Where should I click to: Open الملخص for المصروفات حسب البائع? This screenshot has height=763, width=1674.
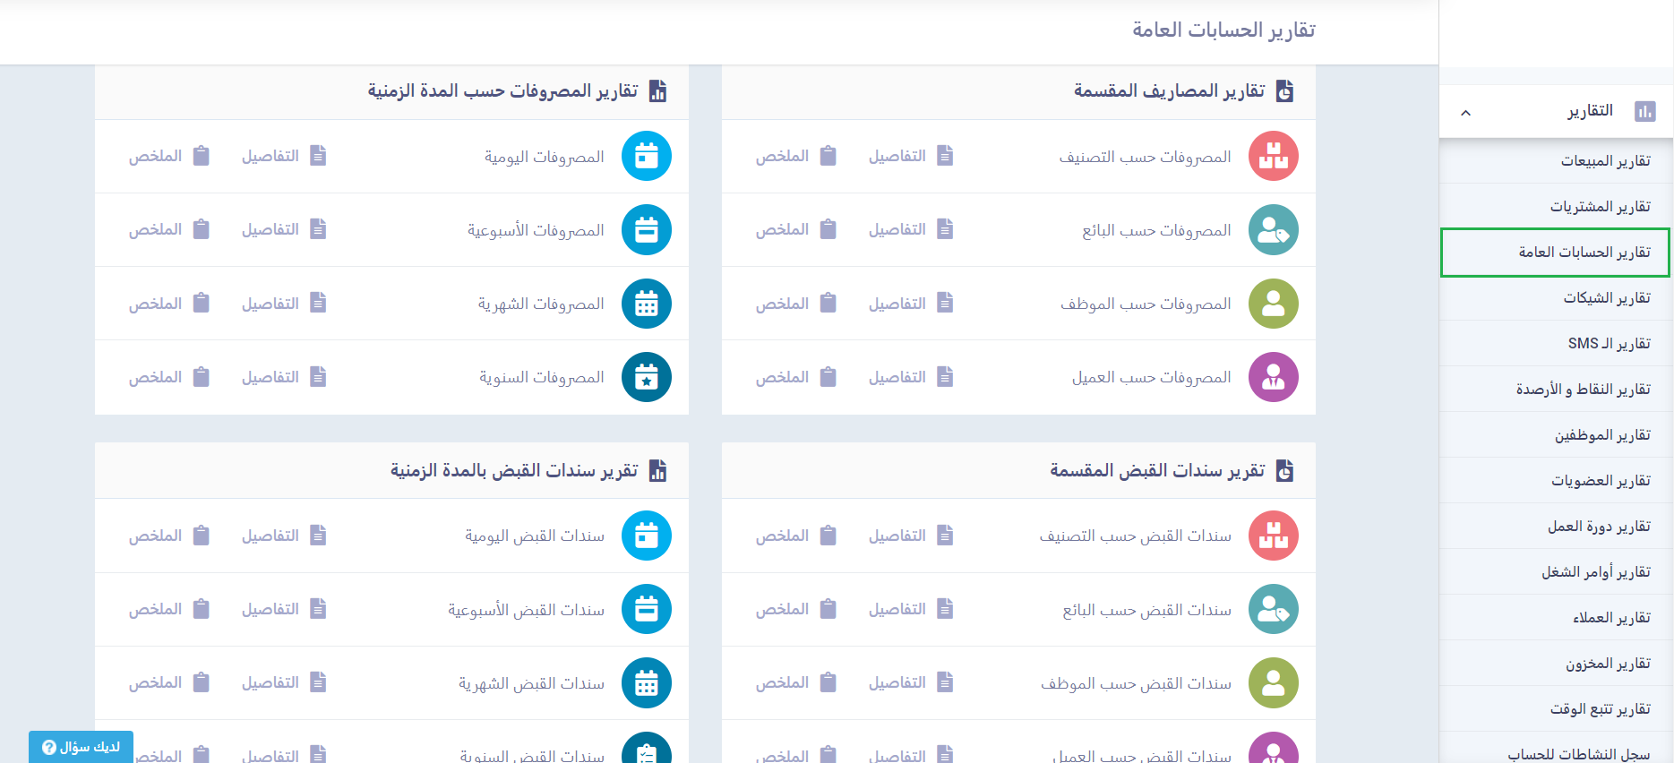[795, 230]
